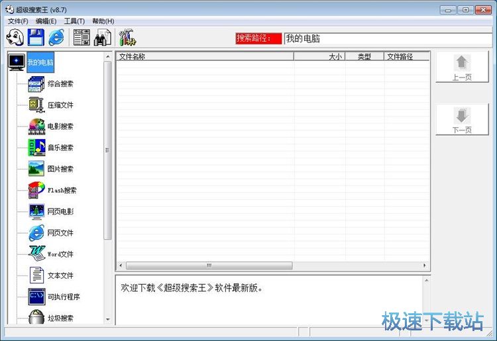Click the 音乐搜索 music note icon
497x341 pixels.
tap(36, 148)
